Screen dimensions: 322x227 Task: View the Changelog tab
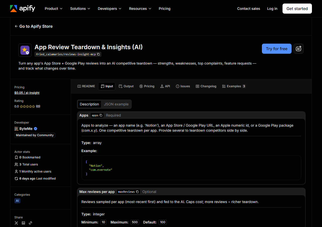click(206, 86)
